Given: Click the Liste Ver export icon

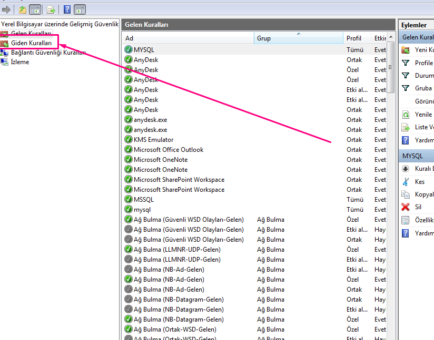Looking at the screenshot, I should (x=406, y=127).
